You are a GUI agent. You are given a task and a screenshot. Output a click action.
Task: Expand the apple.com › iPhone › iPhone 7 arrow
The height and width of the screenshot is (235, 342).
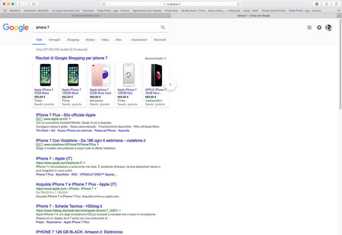95,189
